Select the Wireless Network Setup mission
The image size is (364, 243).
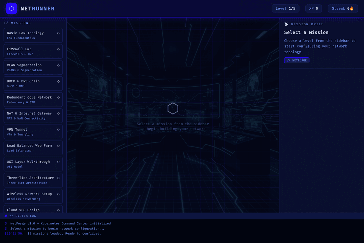33,196
